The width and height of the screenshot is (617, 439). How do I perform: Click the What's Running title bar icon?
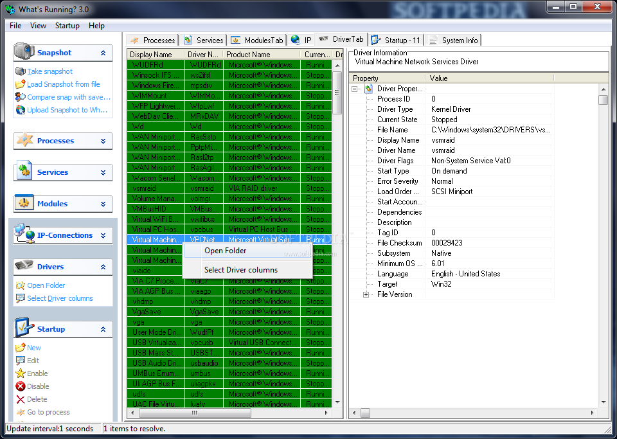click(x=10, y=9)
